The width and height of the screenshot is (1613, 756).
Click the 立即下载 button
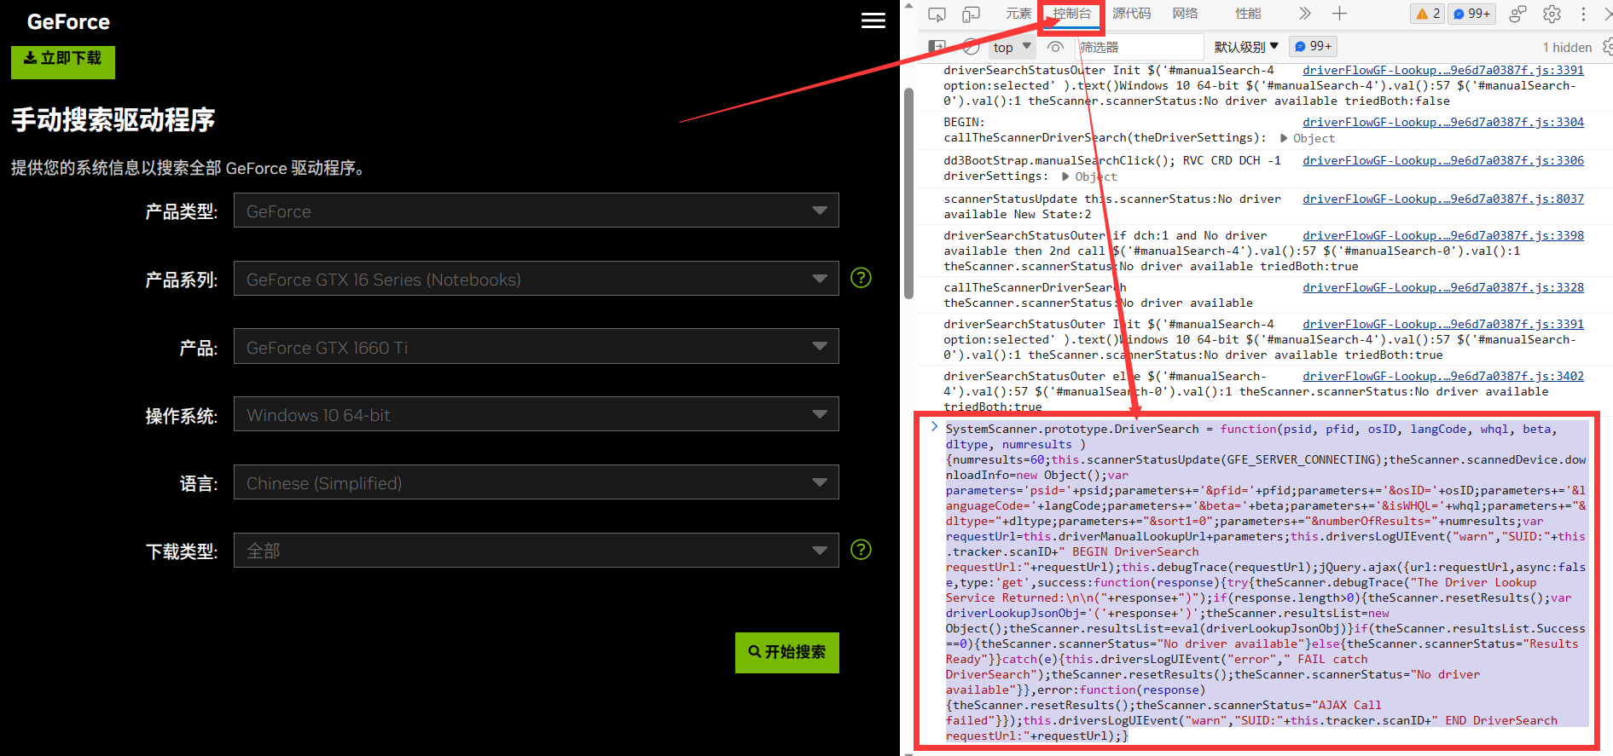point(62,59)
